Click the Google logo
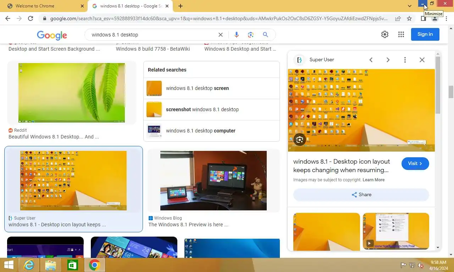 [52, 35]
